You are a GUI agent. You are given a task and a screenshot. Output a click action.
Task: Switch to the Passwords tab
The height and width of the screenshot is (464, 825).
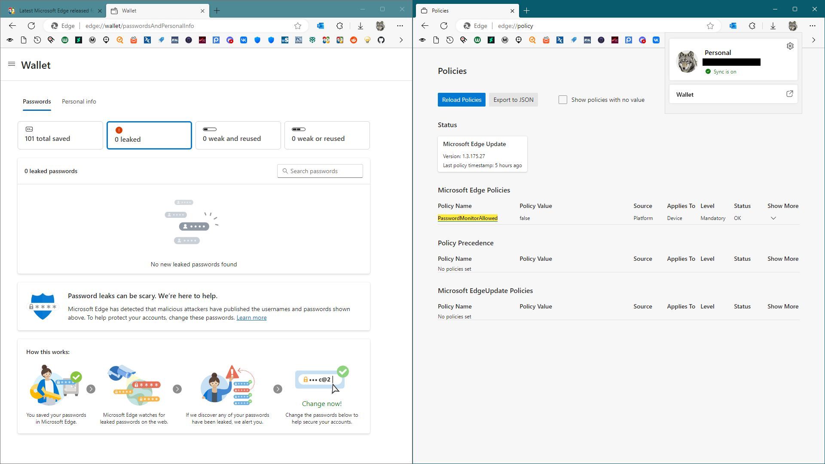pyautogui.click(x=37, y=102)
